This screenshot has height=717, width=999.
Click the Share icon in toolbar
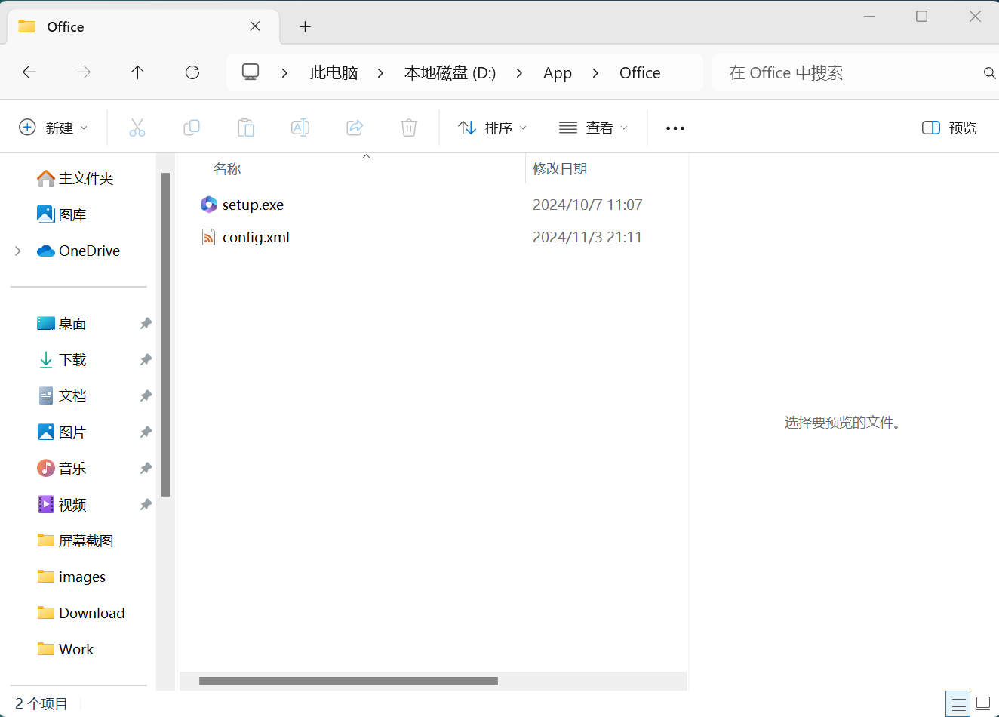click(355, 128)
